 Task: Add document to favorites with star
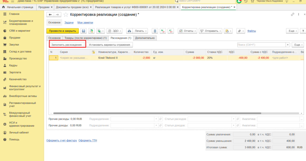[66, 15]
